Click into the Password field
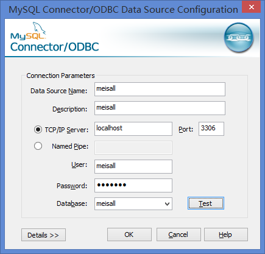Viewport: 265px width, 254px height. pos(133,185)
